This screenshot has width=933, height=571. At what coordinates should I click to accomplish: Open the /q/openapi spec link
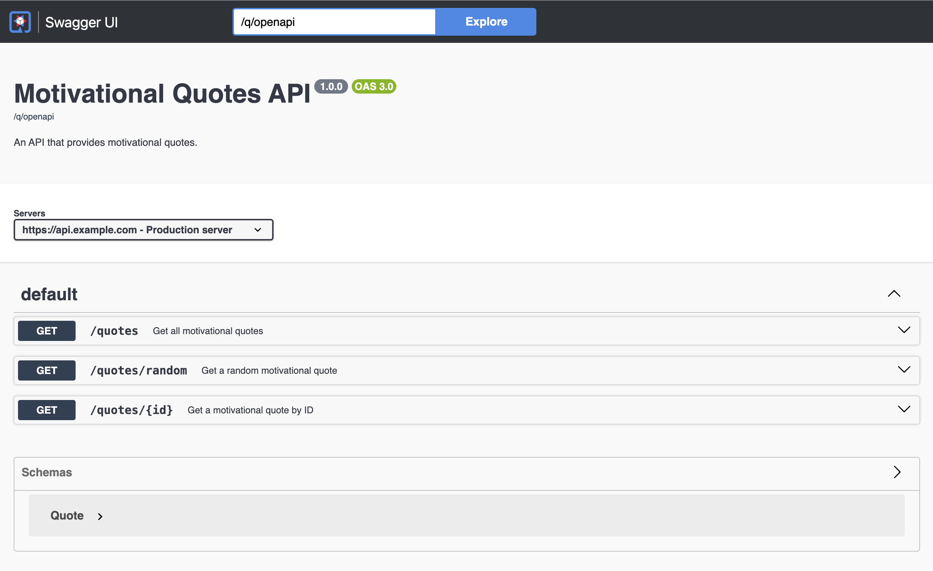tap(34, 116)
